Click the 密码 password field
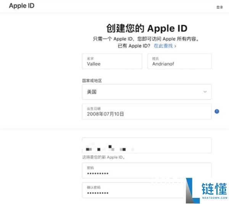This screenshot has height=204, width=229. pos(147,171)
